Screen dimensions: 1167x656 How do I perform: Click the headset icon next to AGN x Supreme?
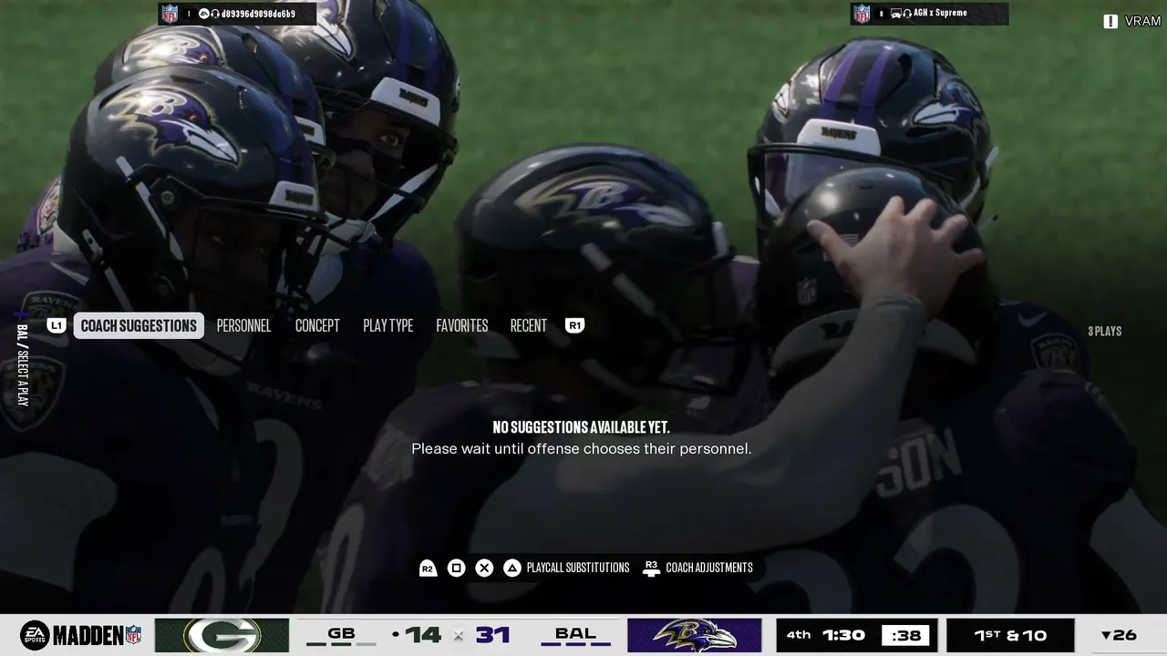click(x=907, y=14)
